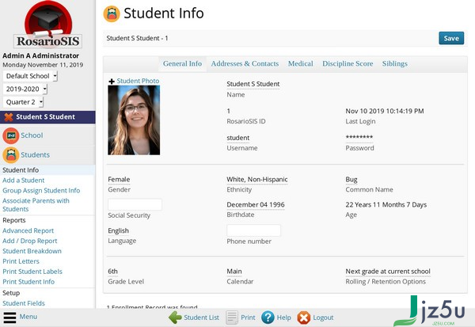Screen dimensions: 475x327
Task: Click the Menu label in bottom bar
Action: click(28, 317)
